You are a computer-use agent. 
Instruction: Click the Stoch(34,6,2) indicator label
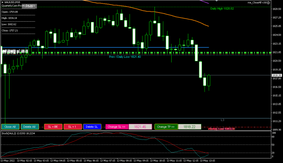tap(18, 133)
